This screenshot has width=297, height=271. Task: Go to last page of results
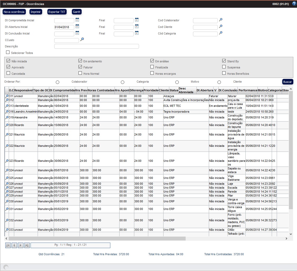[x=27, y=245]
